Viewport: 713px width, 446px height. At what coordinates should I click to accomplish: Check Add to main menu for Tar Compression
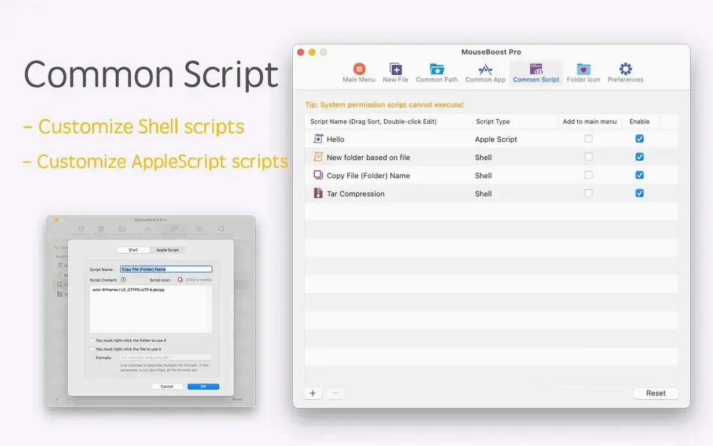click(589, 193)
